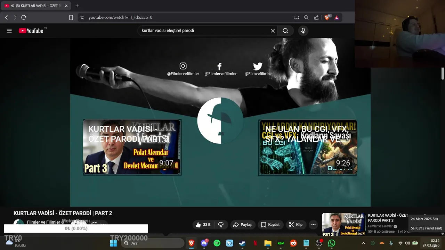
Task: Open a new browser tab
Action: pos(77,6)
